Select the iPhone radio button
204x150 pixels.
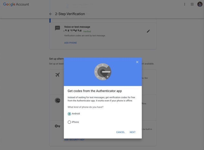pos(69,122)
